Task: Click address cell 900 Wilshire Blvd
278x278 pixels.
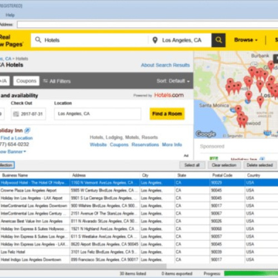Action: (105, 206)
